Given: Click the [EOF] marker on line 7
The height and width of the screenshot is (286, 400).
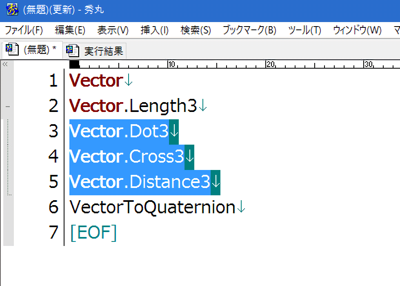Looking at the screenshot, I should 93,232.
